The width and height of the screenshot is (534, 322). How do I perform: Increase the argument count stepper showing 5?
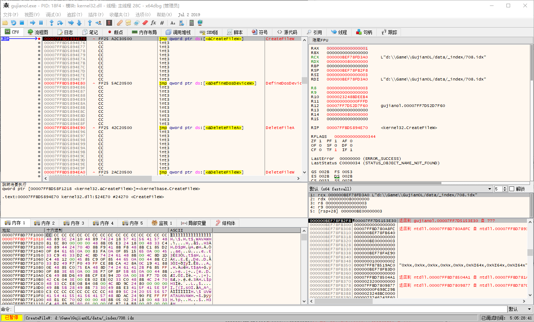[505, 187]
